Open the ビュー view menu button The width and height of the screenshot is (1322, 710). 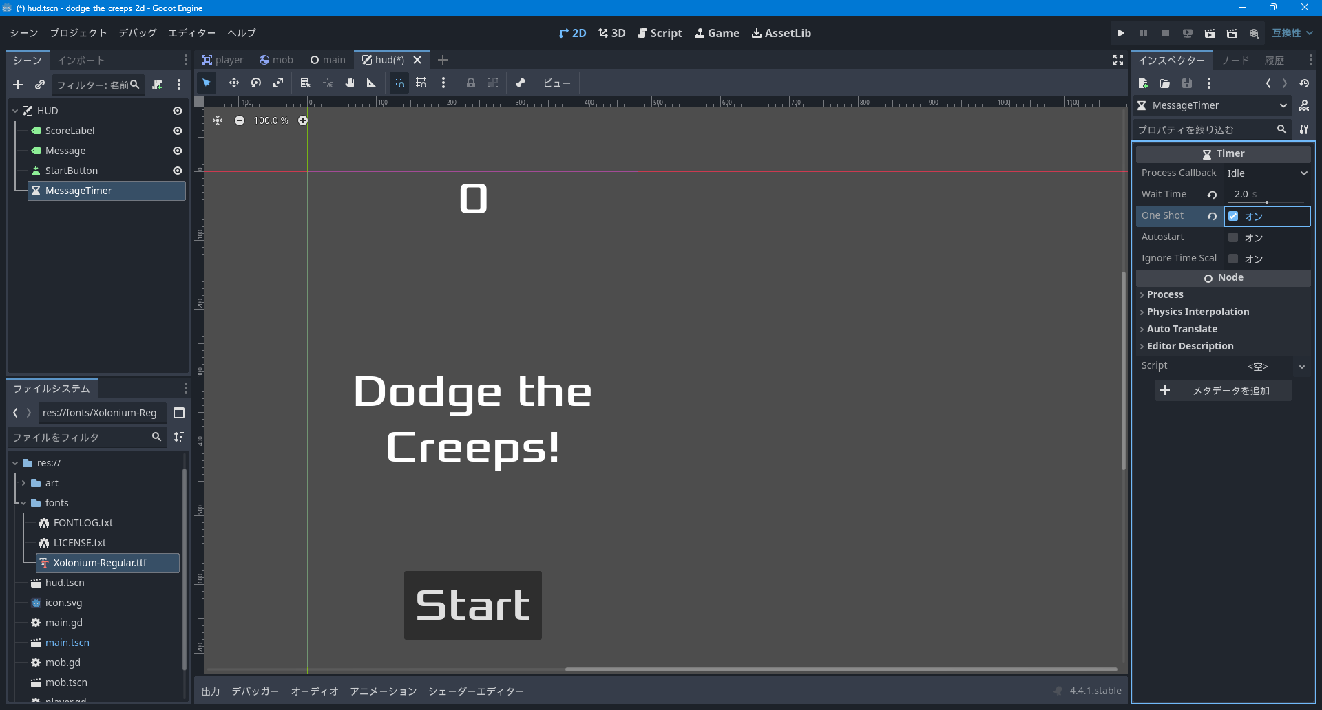[557, 83]
